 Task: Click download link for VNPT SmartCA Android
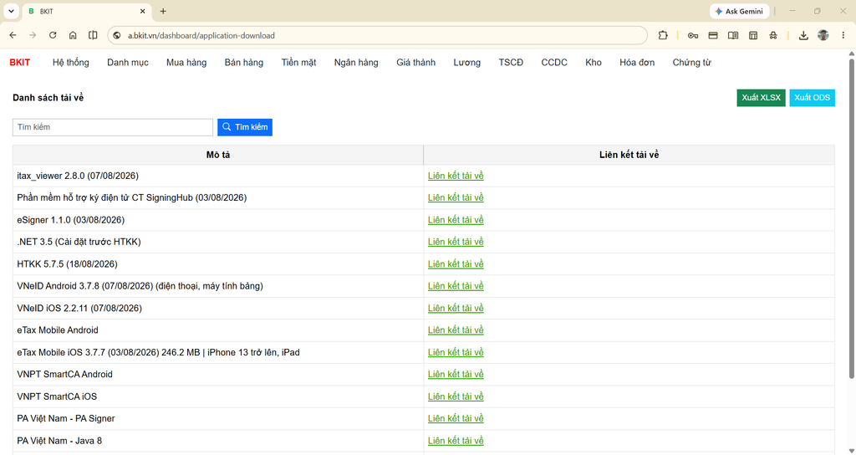(456, 375)
